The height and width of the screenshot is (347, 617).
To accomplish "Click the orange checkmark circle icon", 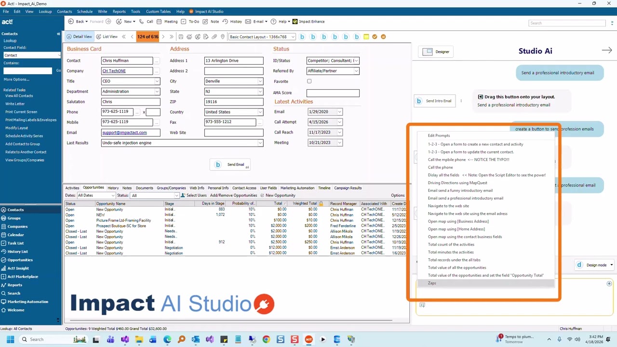I will coord(375,37).
